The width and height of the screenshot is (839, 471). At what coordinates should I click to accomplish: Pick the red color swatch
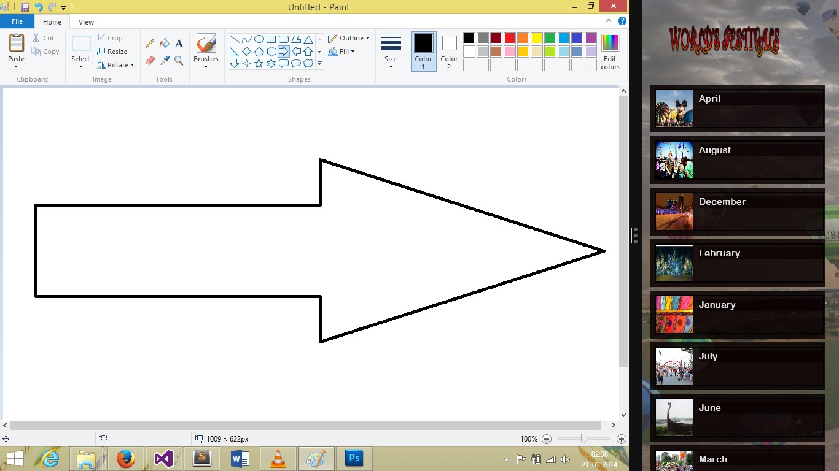click(510, 38)
